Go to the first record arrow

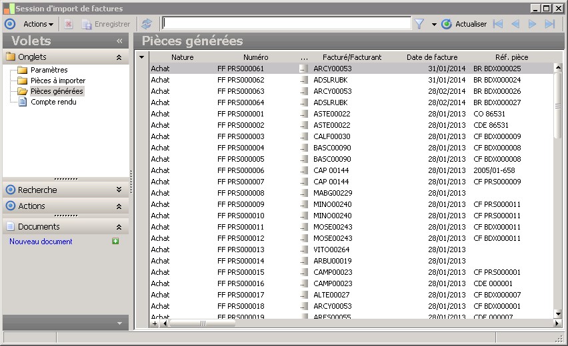point(497,24)
